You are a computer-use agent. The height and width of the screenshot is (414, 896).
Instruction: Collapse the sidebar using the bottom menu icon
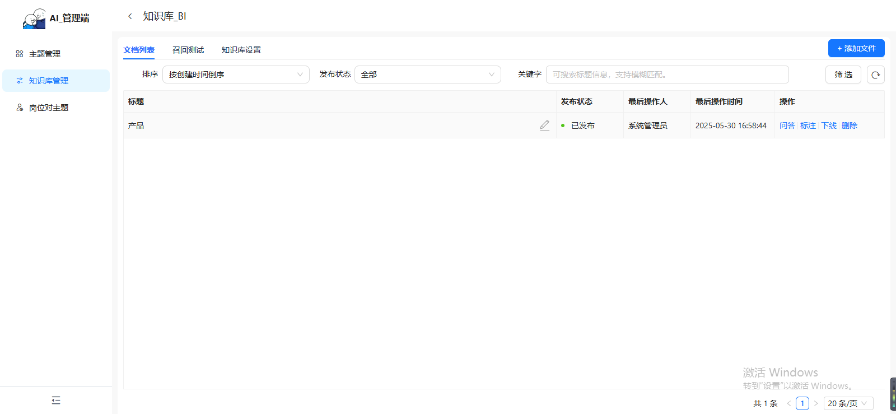(56, 400)
